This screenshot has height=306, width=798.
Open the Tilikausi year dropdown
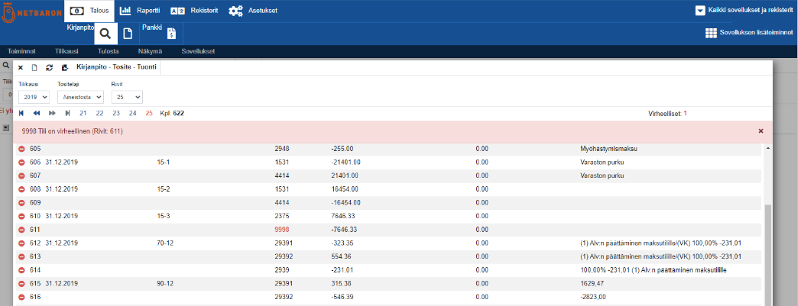34,97
